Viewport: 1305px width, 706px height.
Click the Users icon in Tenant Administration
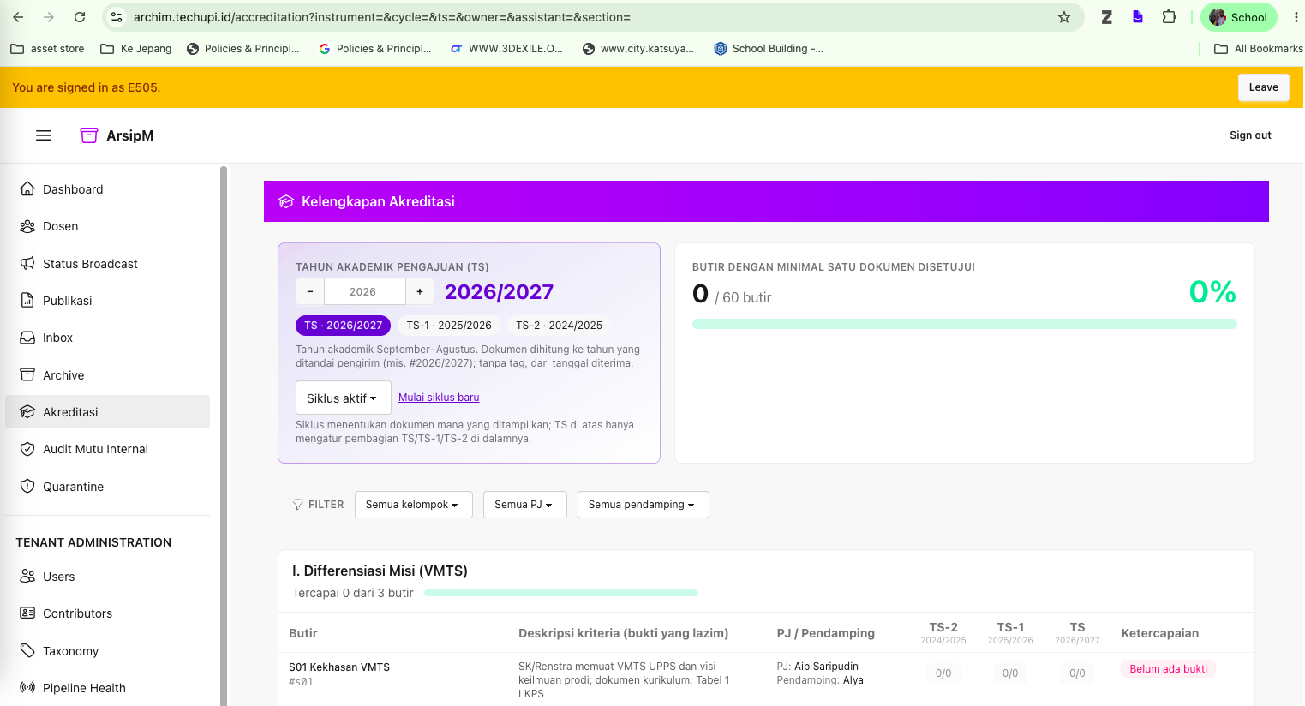[27, 577]
